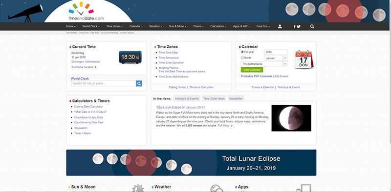Screen dimensions: 391x192
Task: Open the Stopwatch link
Action: tap(81, 128)
